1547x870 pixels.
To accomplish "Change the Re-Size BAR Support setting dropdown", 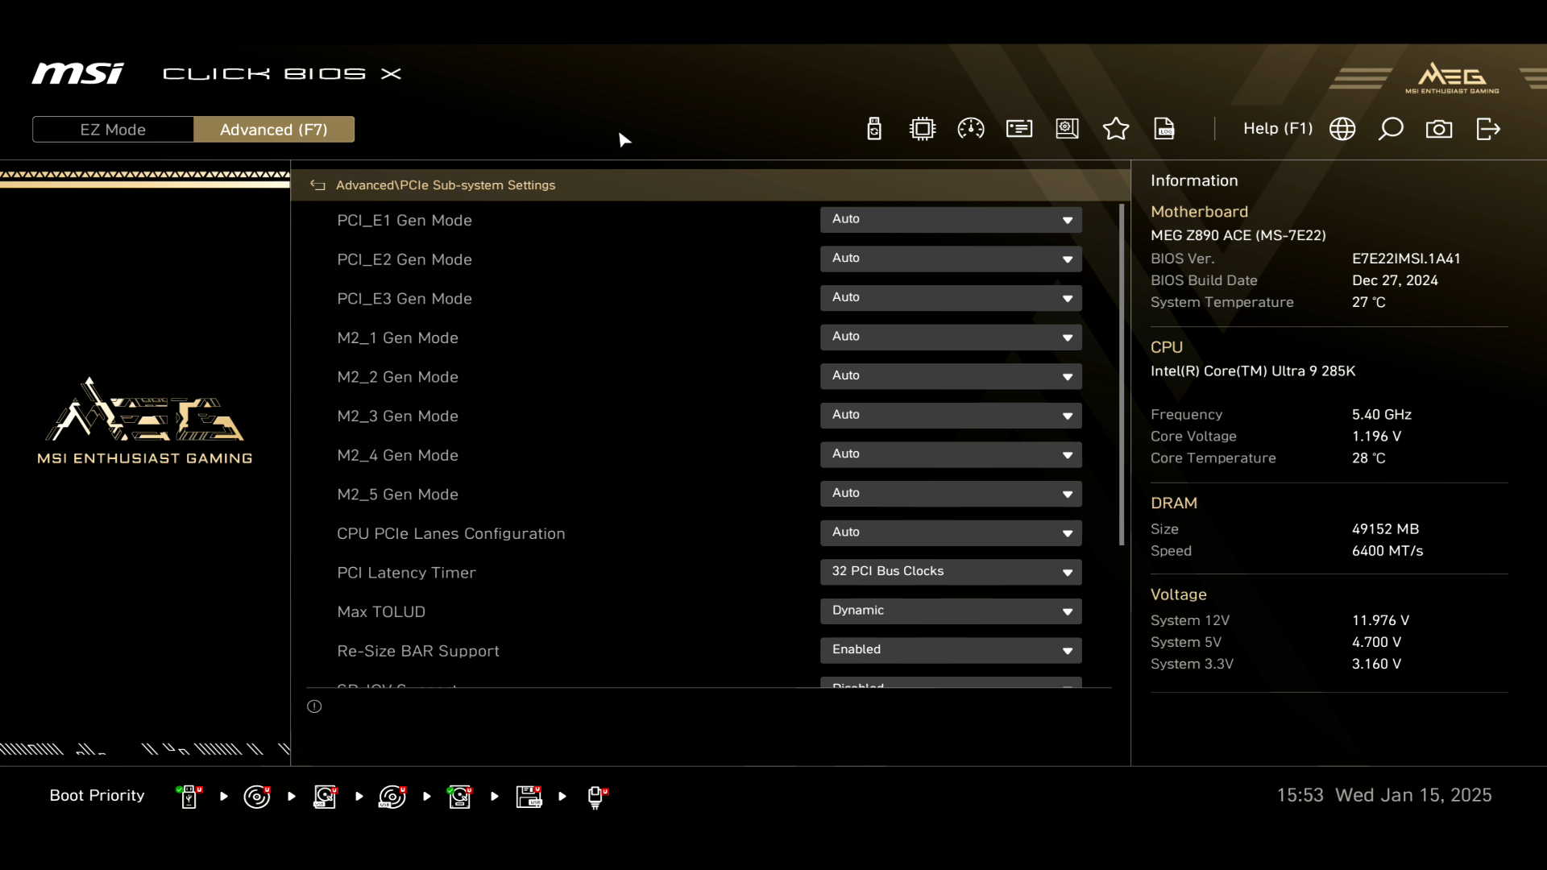I will tap(951, 650).
